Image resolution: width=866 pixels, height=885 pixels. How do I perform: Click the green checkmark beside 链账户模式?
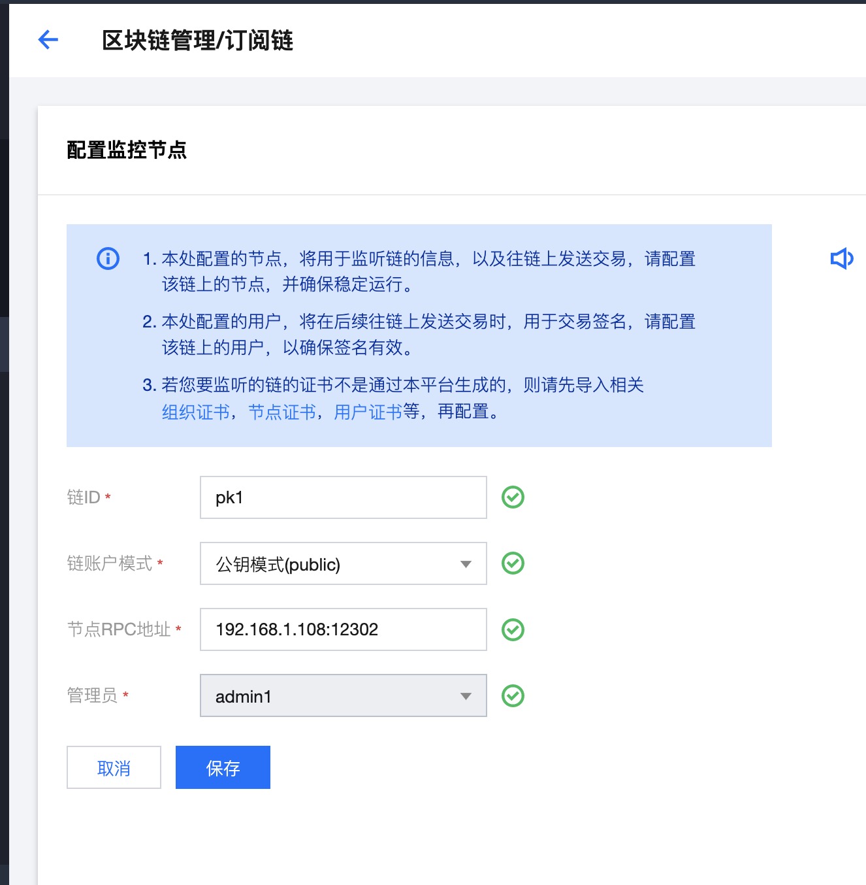513,563
